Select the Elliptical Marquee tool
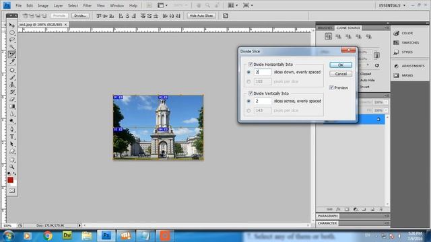Viewport: 431px width, 242px height. 12,33
